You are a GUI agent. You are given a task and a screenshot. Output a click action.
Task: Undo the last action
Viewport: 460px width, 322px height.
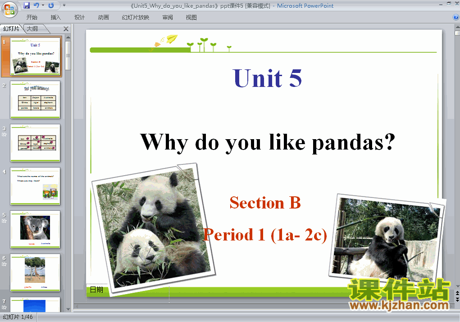36,5
